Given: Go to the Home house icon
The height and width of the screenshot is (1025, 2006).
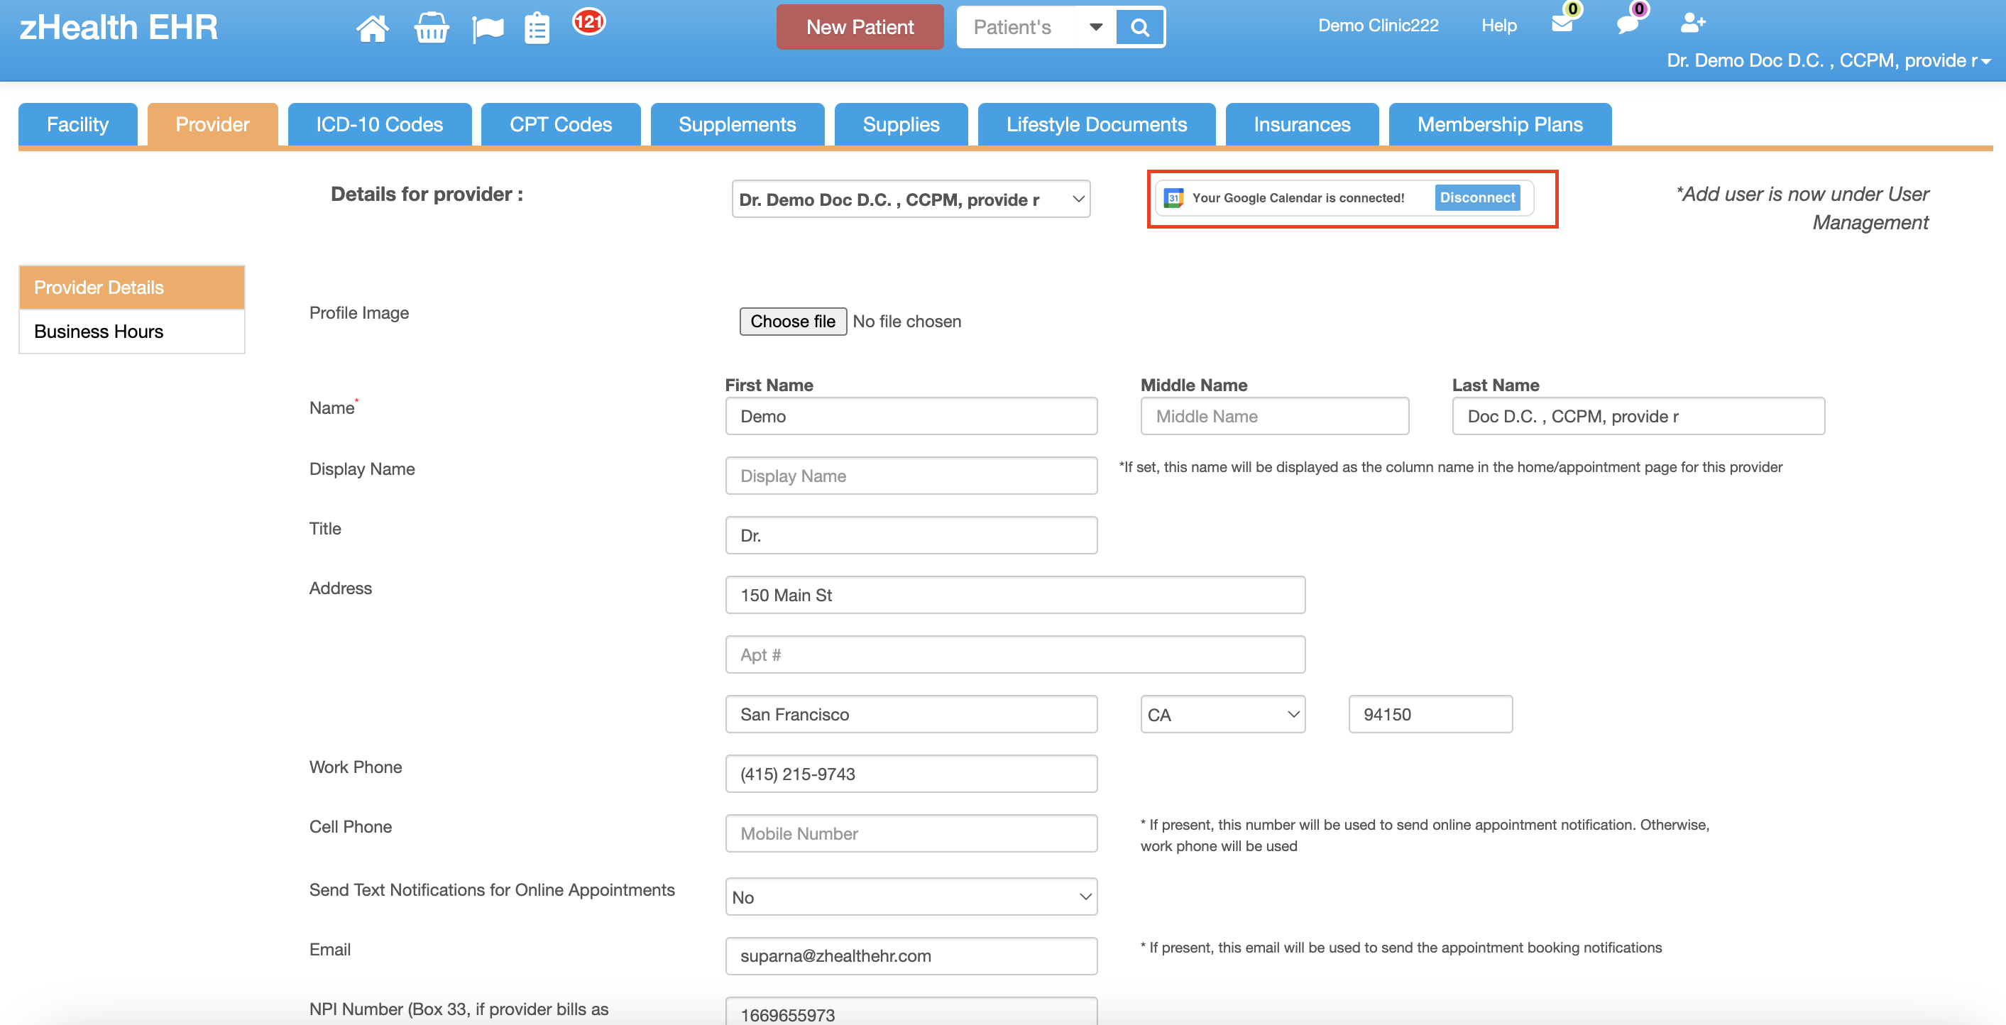Looking at the screenshot, I should click(372, 28).
